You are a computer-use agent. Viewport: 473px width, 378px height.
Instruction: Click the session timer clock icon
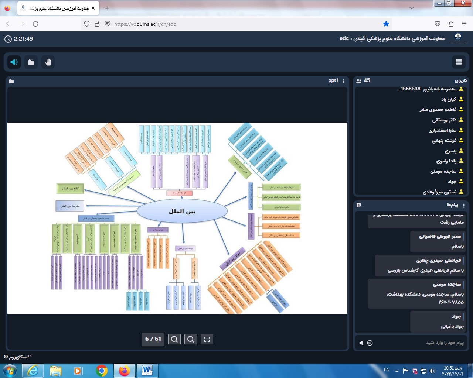(x=8, y=39)
